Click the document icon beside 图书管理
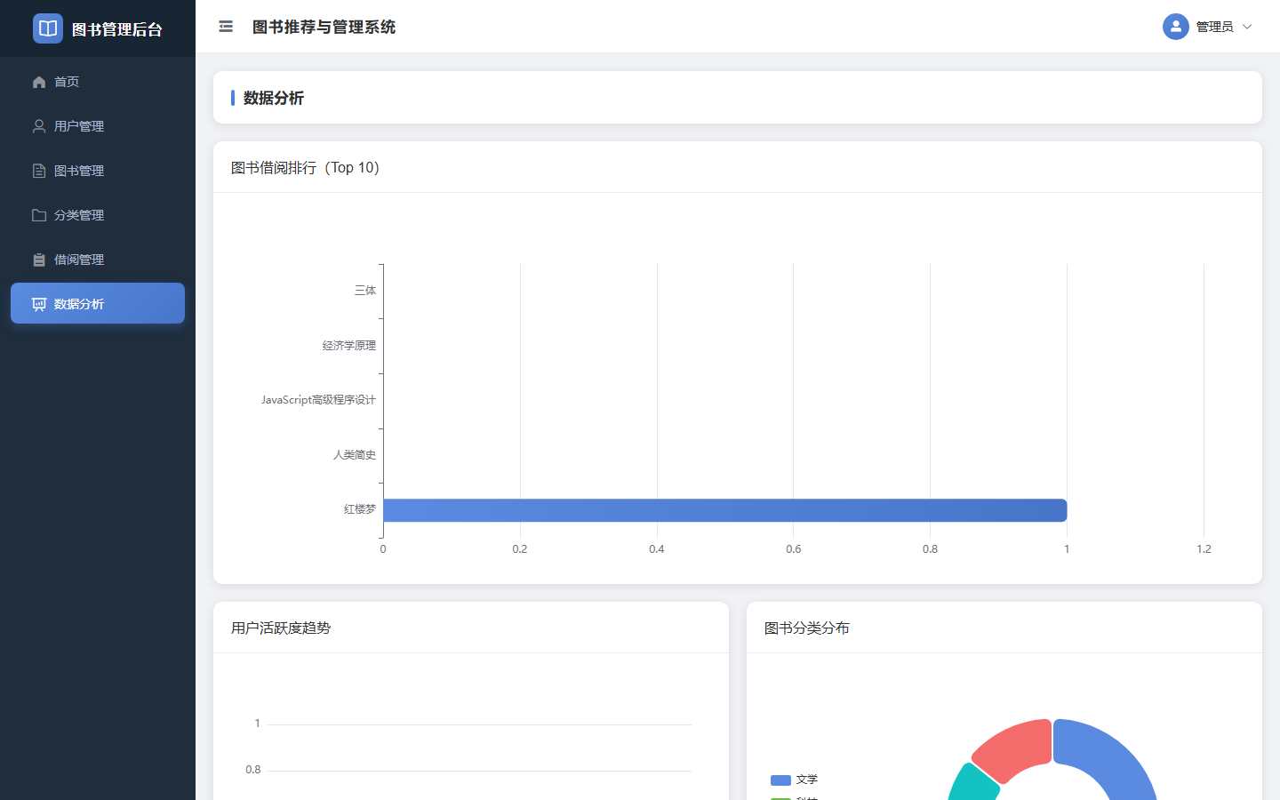 39,171
